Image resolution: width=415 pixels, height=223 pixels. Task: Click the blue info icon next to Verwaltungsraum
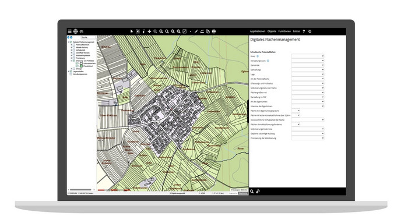point(268,61)
